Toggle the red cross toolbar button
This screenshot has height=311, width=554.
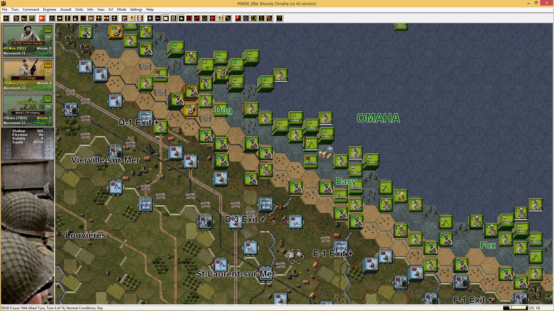coord(212,18)
